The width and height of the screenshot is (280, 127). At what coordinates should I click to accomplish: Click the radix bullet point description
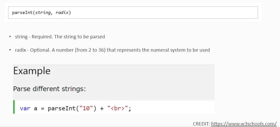(x=112, y=50)
